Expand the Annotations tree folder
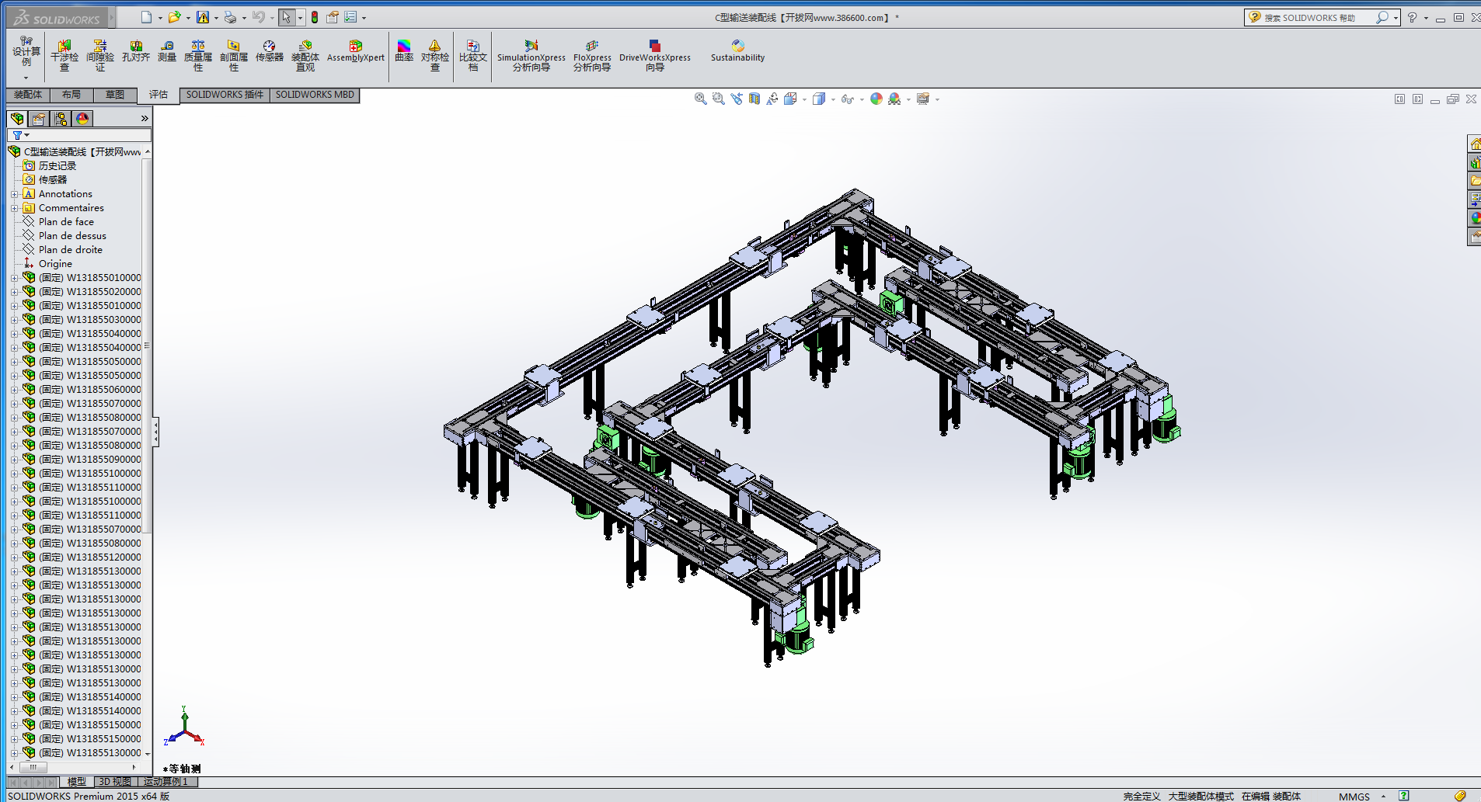 (x=14, y=194)
